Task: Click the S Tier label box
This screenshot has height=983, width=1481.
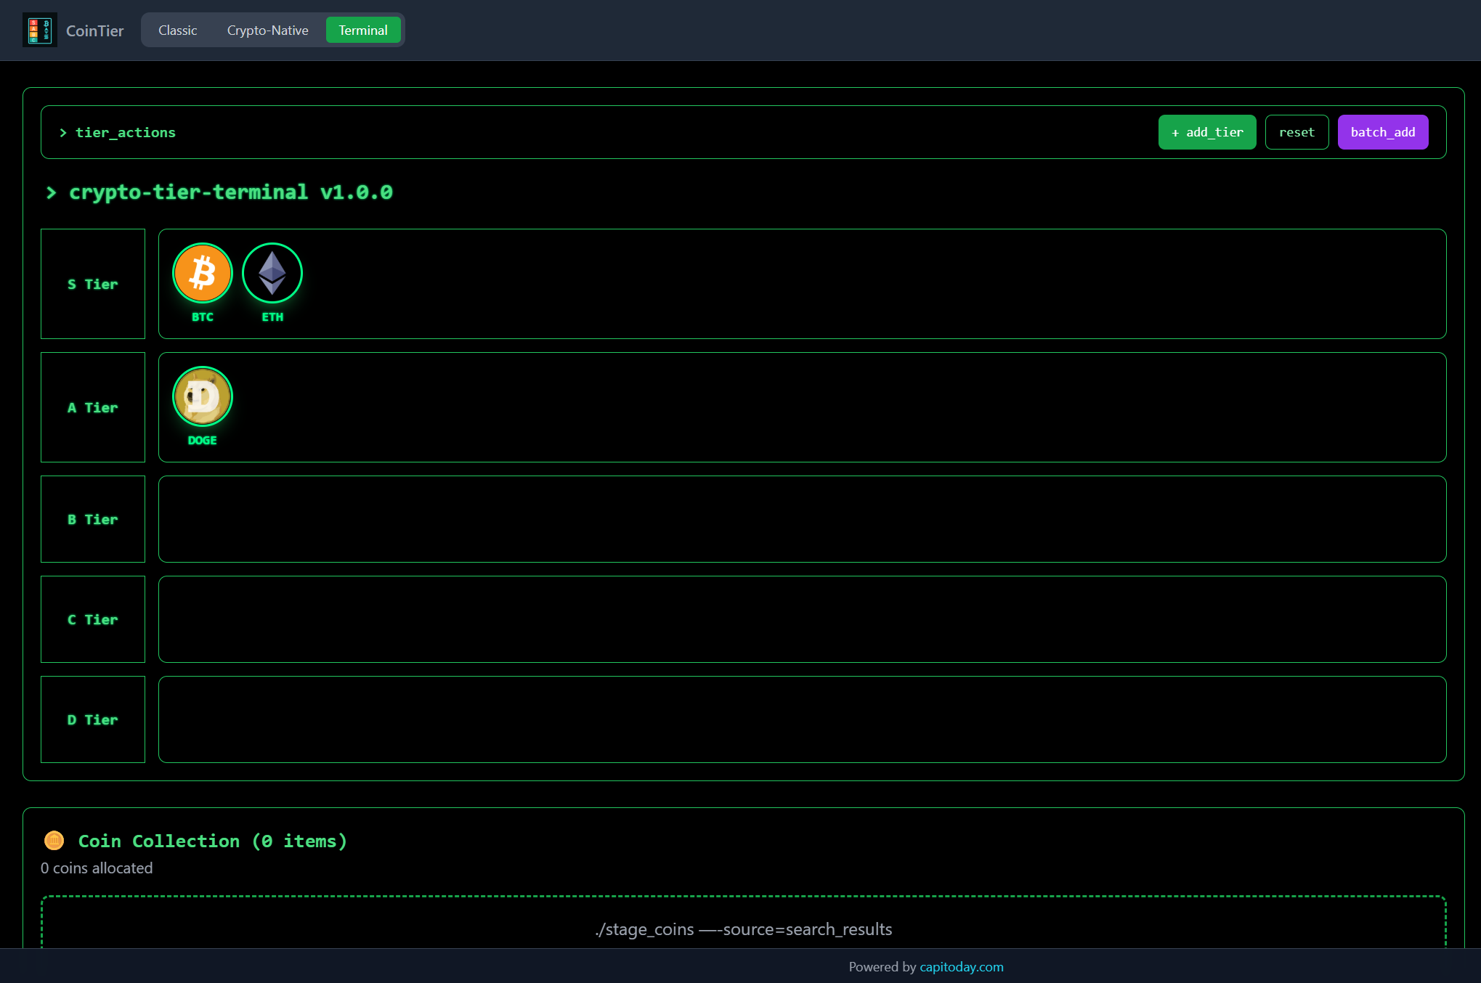Action: (x=92, y=284)
